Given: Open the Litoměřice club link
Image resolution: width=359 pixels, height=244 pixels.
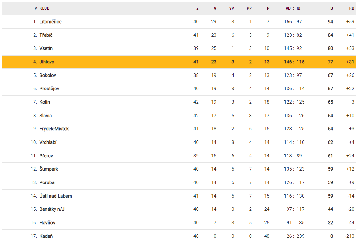Looking at the screenshot, I should pyautogui.click(x=50, y=22).
